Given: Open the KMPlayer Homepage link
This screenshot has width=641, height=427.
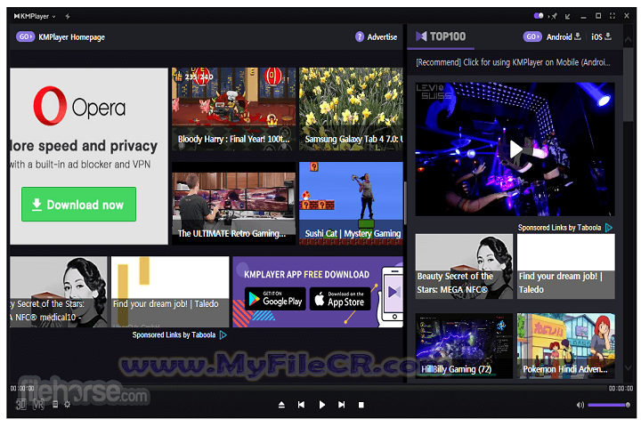Looking at the screenshot, I should [71, 37].
